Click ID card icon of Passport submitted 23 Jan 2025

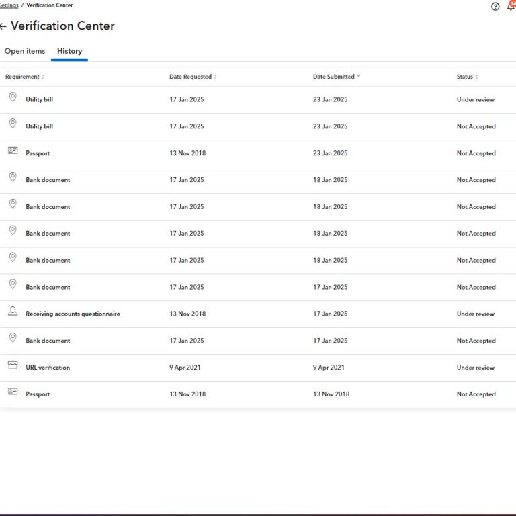[x=13, y=151]
